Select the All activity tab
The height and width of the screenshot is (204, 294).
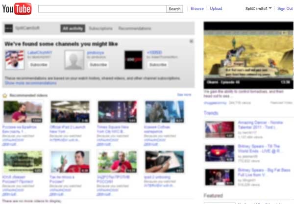coord(73,28)
